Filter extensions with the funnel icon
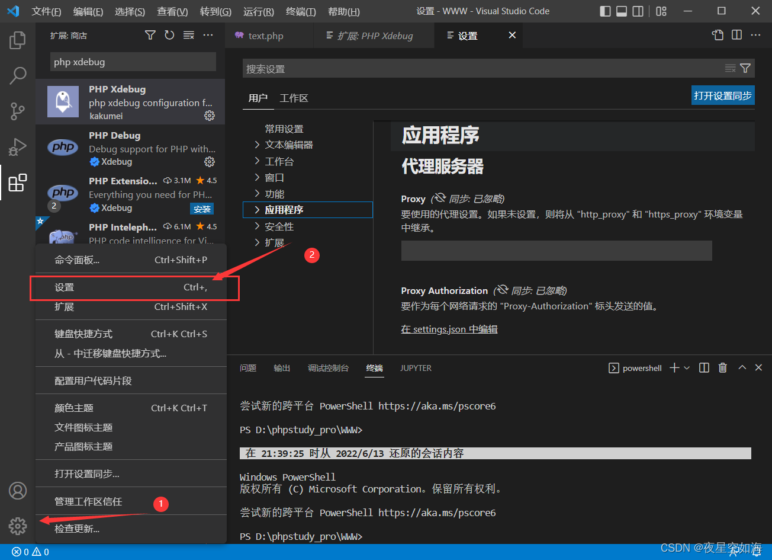 tap(150, 36)
